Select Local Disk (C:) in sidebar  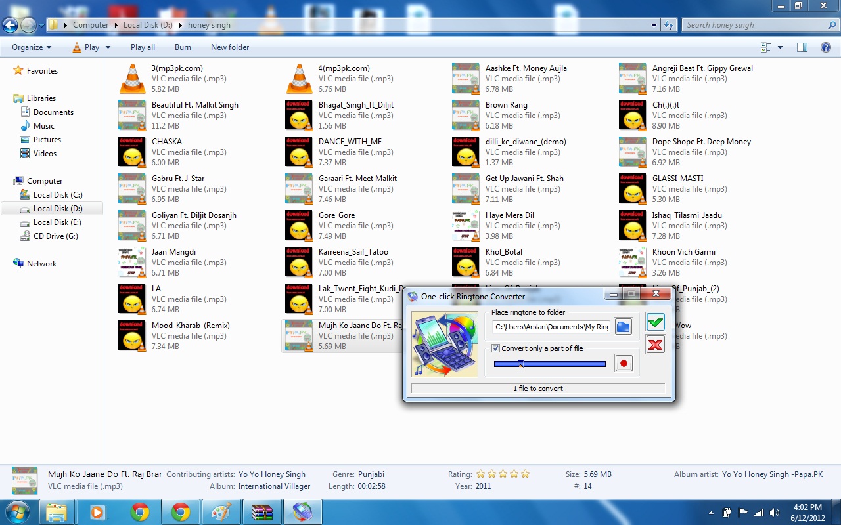click(x=58, y=195)
